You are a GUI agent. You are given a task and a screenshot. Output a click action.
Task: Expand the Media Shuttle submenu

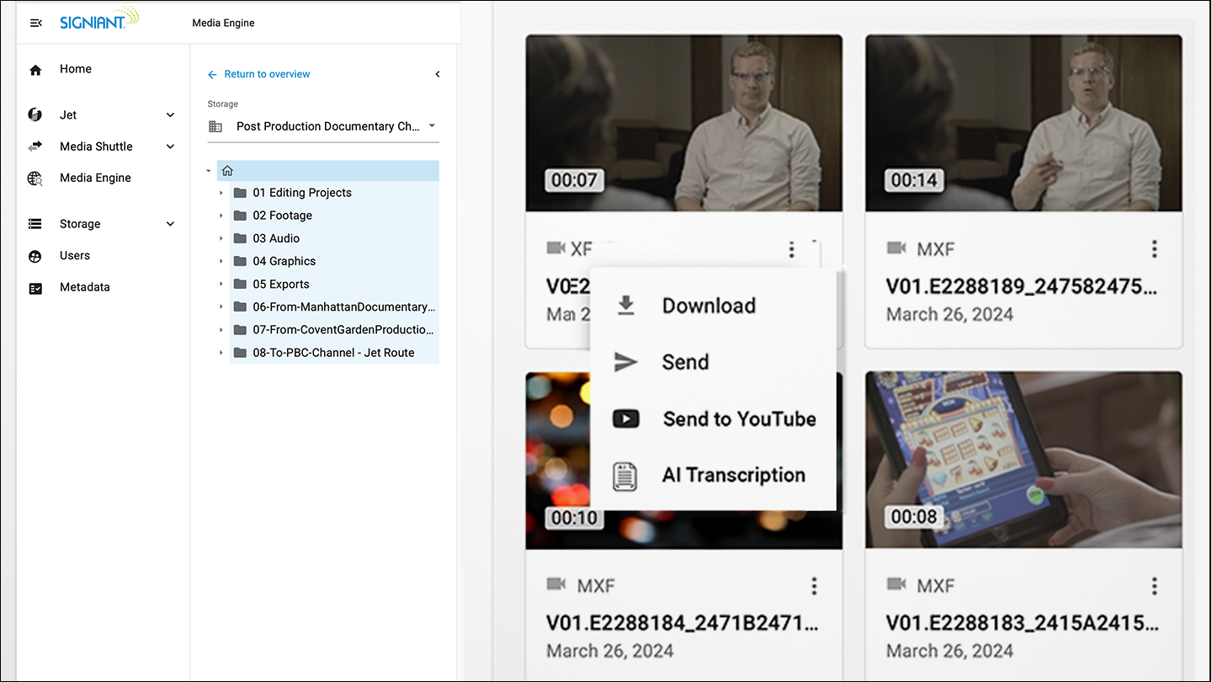click(x=170, y=147)
